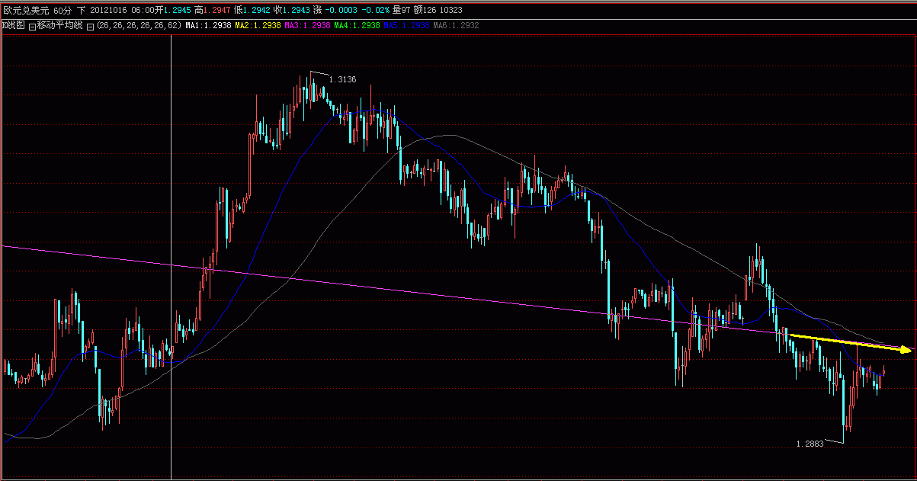Click the 60分 timeframe label
Viewport: 917px width, 481px height.
click(63, 10)
